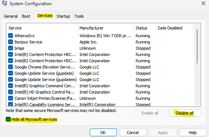Image resolution: width=209 pixels, height=137 pixels.
Task: Toggle the Bonjour Service checkbox
Action: [10, 42]
